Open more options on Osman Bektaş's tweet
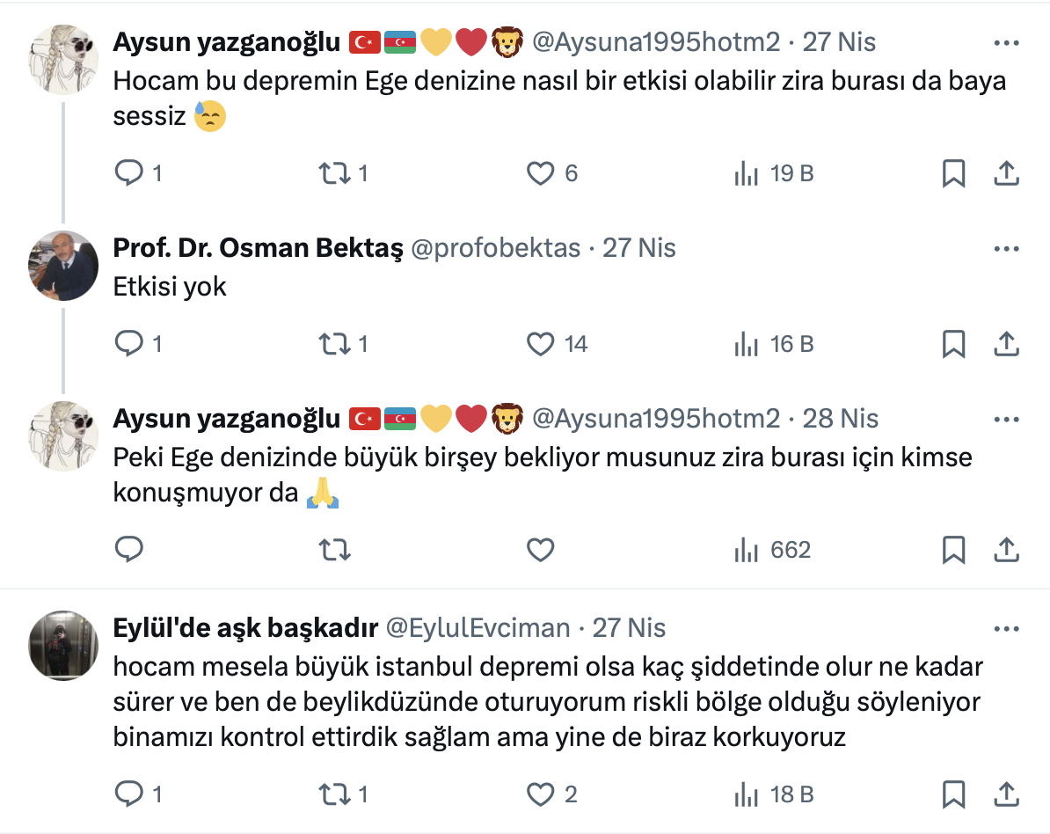1050x834 pixels. click(x=1006, y=249)
